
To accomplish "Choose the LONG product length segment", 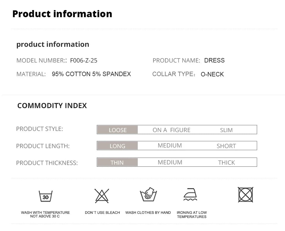I will click(118, 146).
